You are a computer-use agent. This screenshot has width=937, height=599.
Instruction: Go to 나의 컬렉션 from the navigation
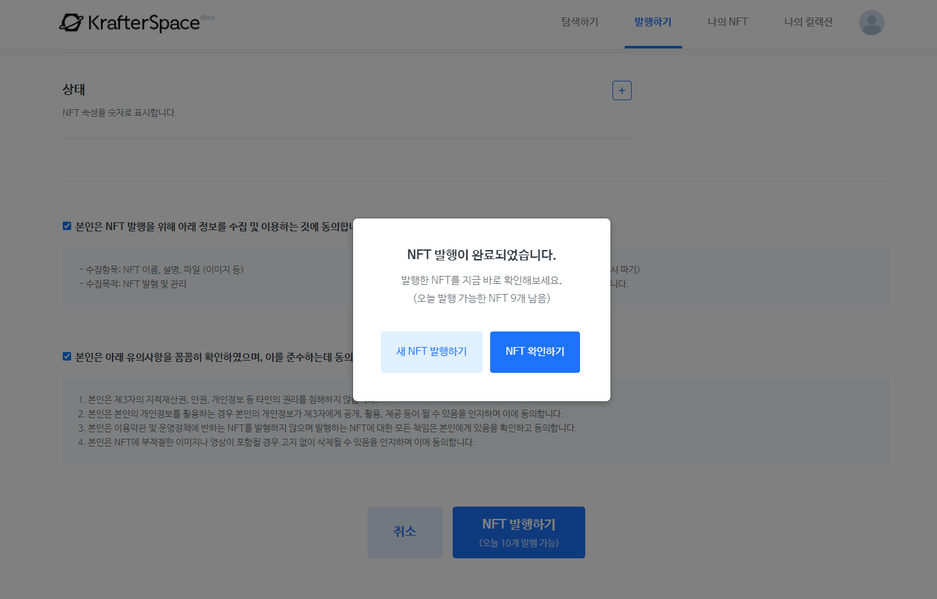tap(808, 21)
